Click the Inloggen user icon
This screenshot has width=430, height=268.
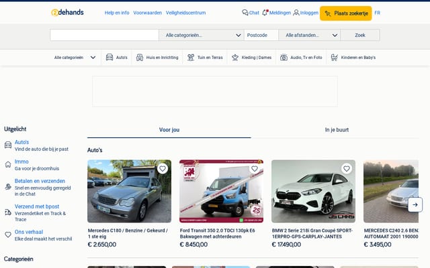[296, 13]
